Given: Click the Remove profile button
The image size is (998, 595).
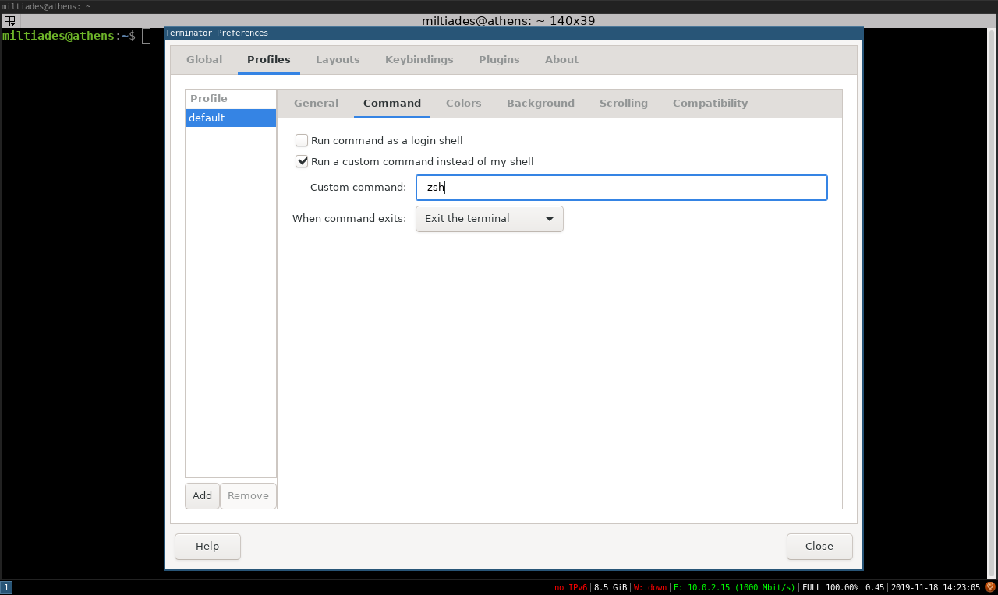Looking at the screenshot, I should (x=248, y=496).
